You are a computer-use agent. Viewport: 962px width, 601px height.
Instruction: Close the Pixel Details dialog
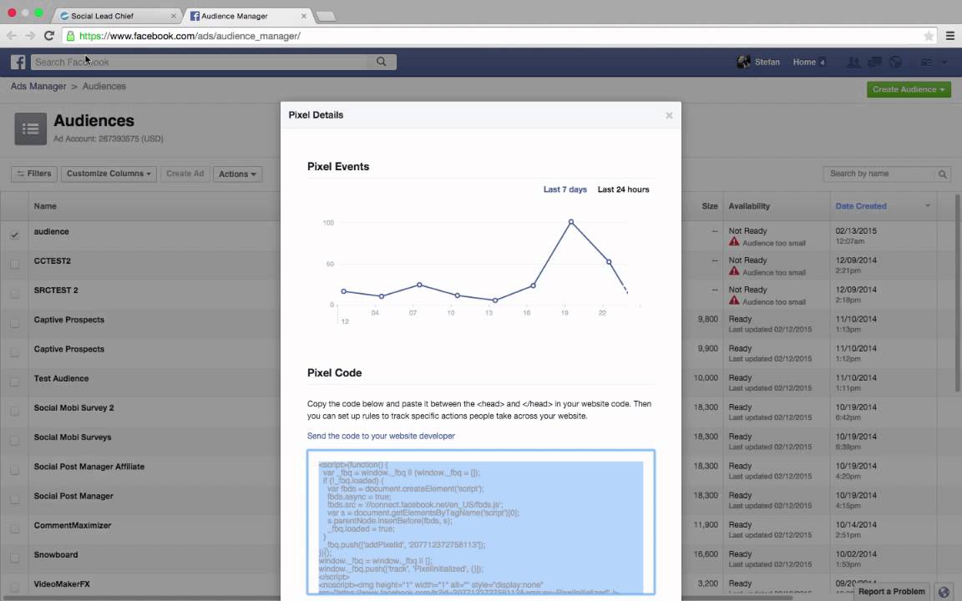coord(670,115)
